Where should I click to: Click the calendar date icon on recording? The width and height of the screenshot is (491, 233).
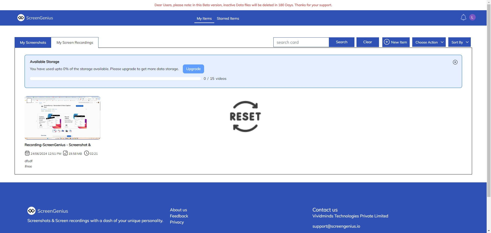pyautogui.click(x=27, y=153)
